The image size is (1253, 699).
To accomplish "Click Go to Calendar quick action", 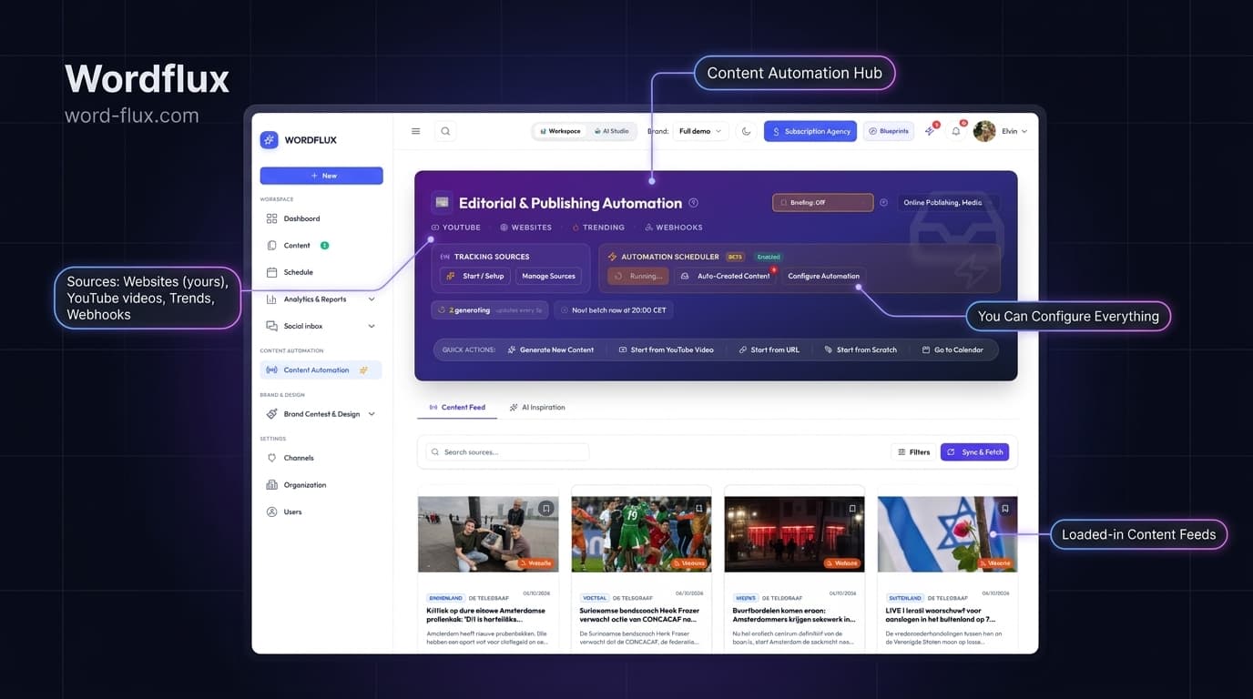I will [x=952, y=349].
